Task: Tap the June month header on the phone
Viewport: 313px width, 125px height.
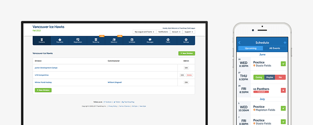Action: tap(262, 54)
